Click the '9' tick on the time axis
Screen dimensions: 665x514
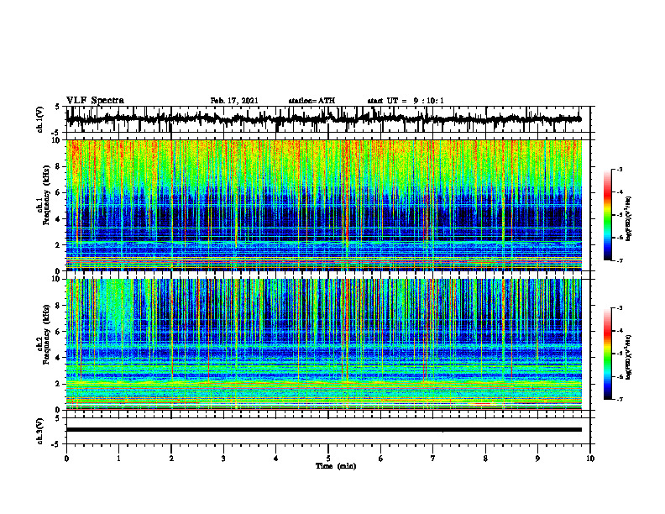tap(537, 459)
